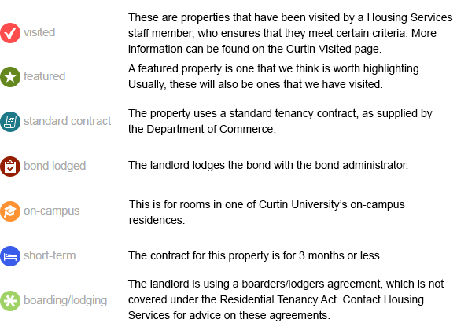Click the '3 months or less' description

[x=256, y=255]
